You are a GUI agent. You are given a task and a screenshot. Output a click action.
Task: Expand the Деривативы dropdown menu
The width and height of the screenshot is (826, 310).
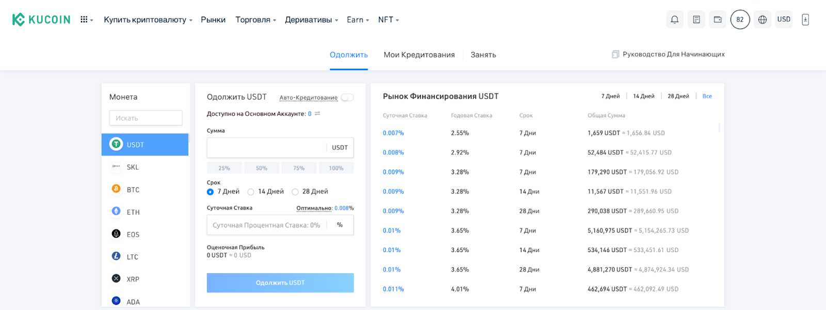(x=311, y=20)
